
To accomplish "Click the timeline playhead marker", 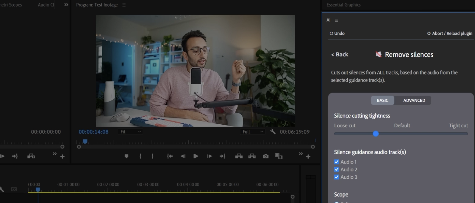I will pyautogui.click(x=38, y=189).
